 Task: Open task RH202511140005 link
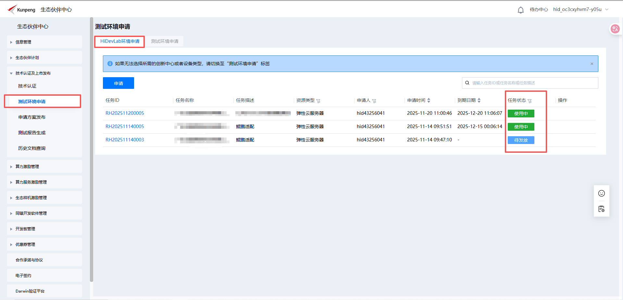(125, 126)
